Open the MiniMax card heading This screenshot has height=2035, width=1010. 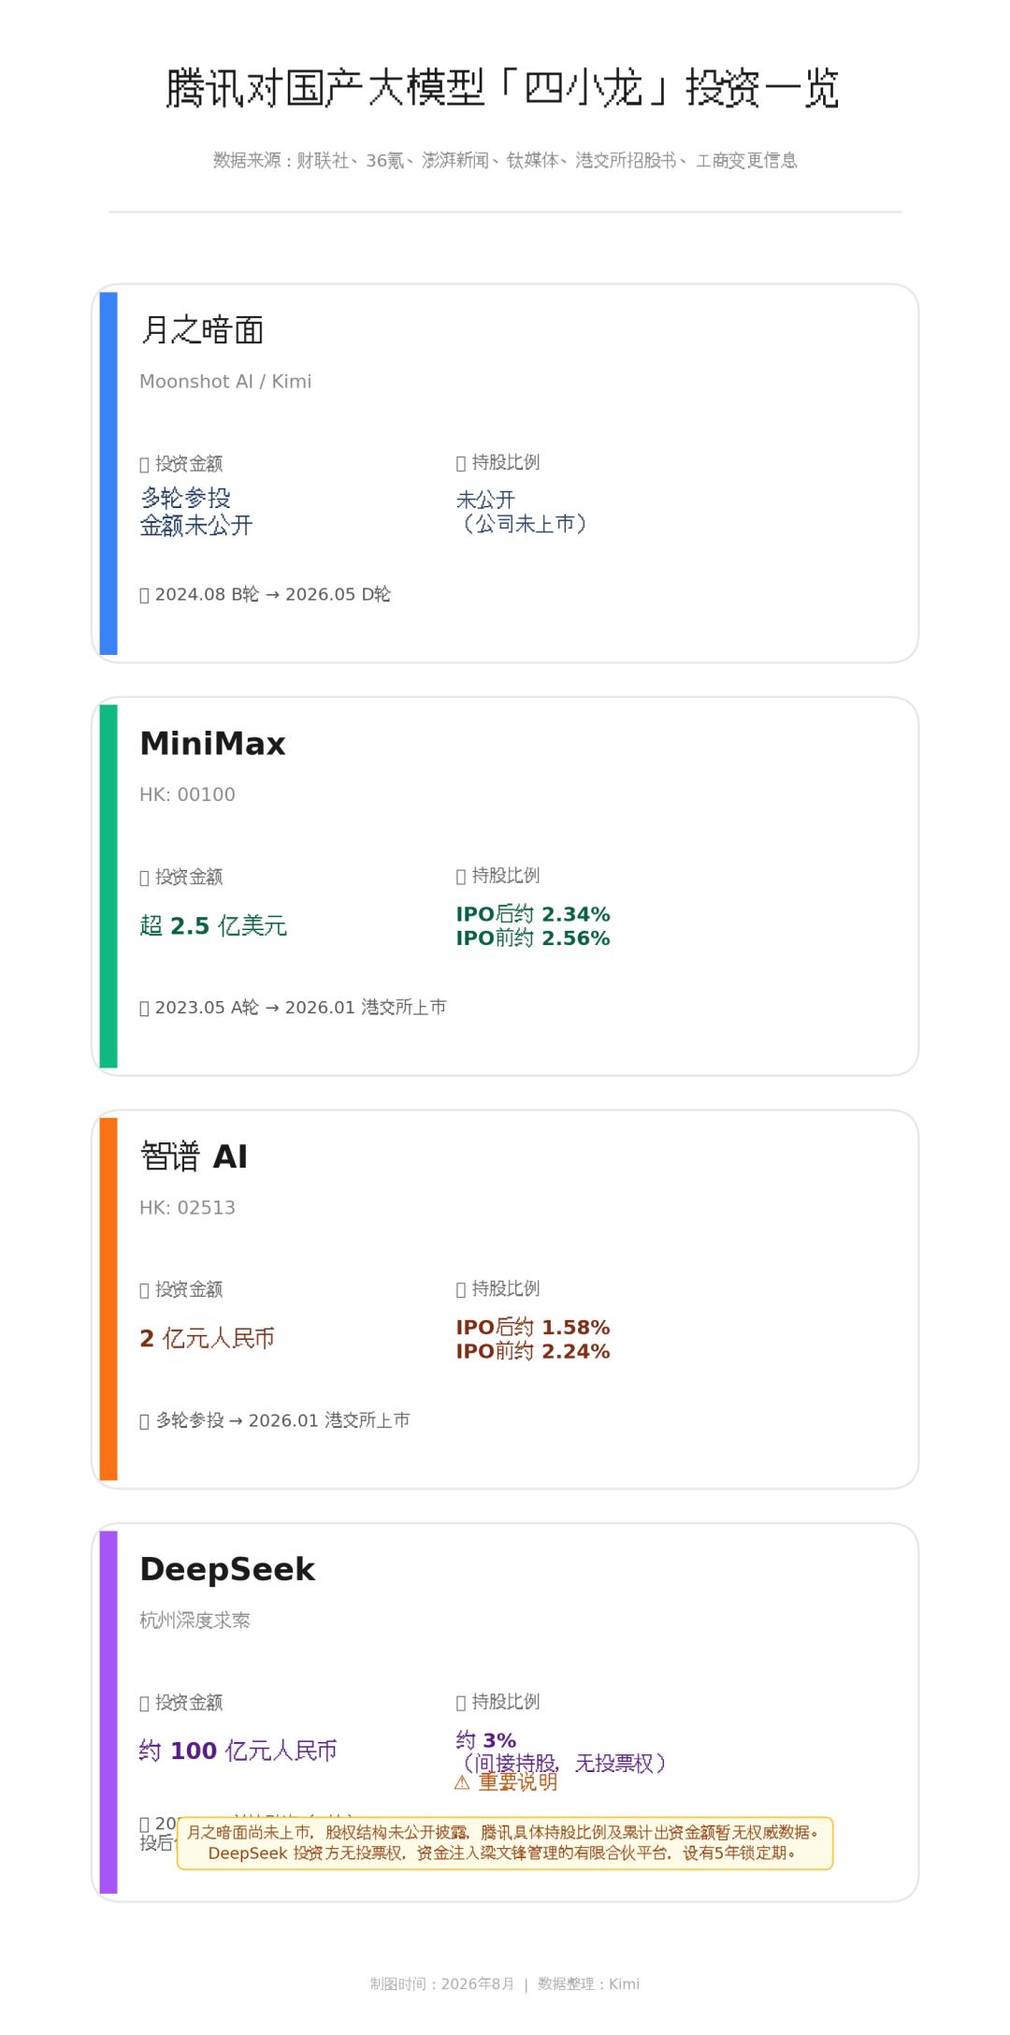212,744
